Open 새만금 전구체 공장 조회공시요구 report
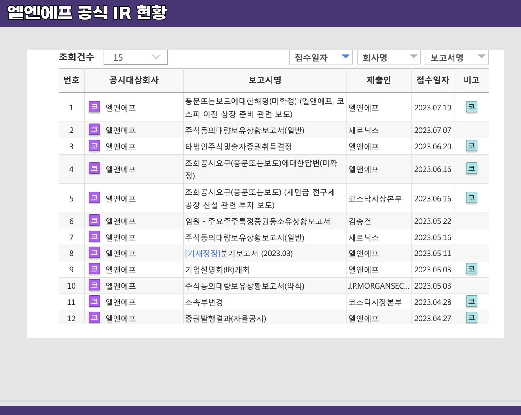The height and width of the screenshot is (415, 521). point(260,199)
